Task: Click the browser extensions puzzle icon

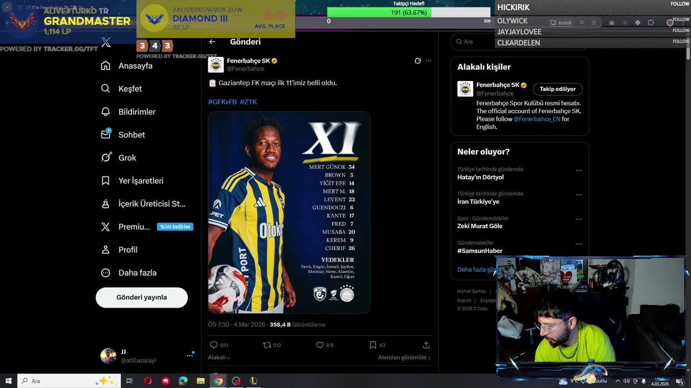Action: click(x=651, y=23)
